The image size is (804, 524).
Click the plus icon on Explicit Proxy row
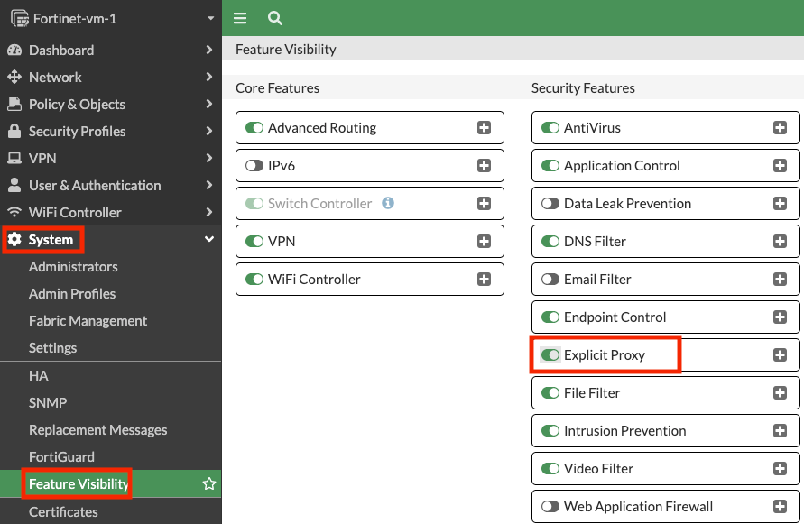(781, 355)
